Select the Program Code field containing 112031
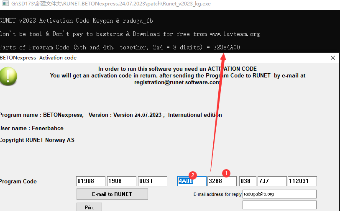The width and height of the screenshot is (340, 211). (x=302, y=181)
